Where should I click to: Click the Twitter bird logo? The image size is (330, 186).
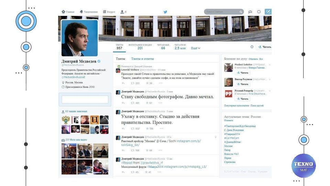point(165,12)
